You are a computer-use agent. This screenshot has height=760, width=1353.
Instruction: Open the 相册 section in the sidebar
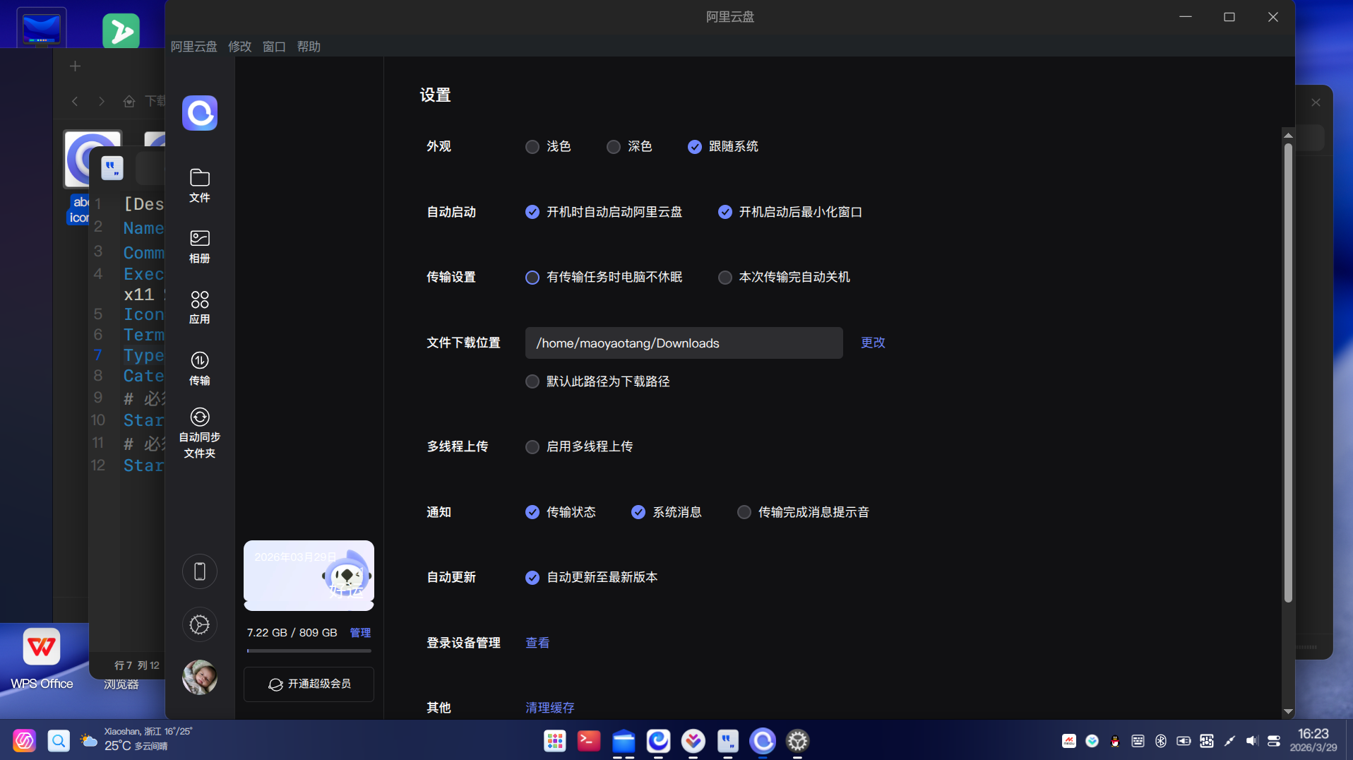click(199, 246)
